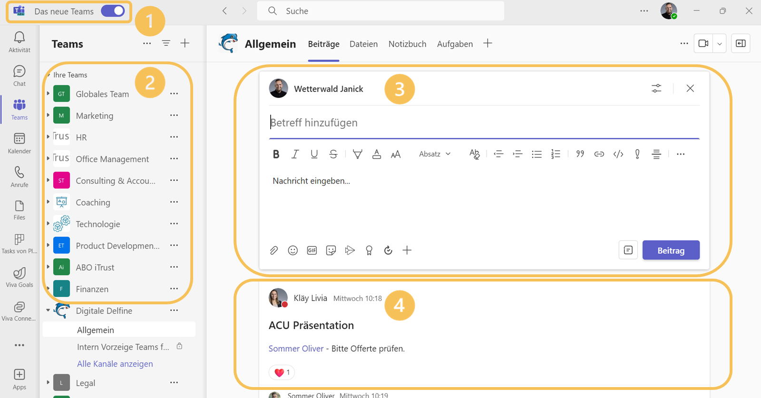Open Apps store icon
This screenshot has height=398, width=761.
[x=20, y=379]
